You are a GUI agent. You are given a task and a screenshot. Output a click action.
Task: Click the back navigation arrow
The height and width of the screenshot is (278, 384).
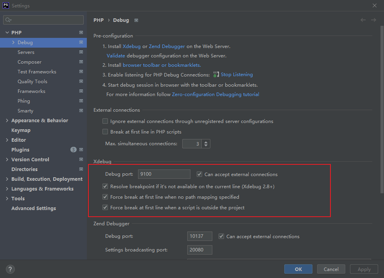click(x=363, y=20)
